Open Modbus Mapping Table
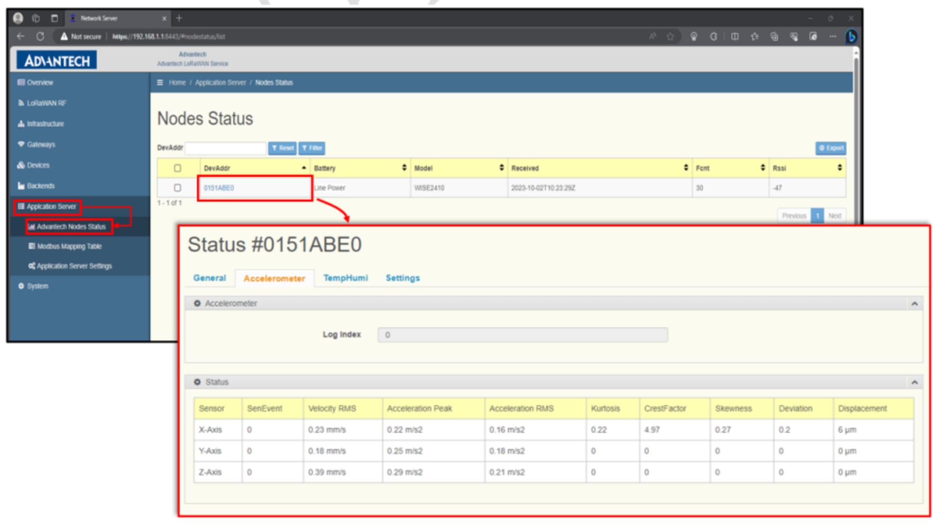933x525 pixels. click(65, 246)
